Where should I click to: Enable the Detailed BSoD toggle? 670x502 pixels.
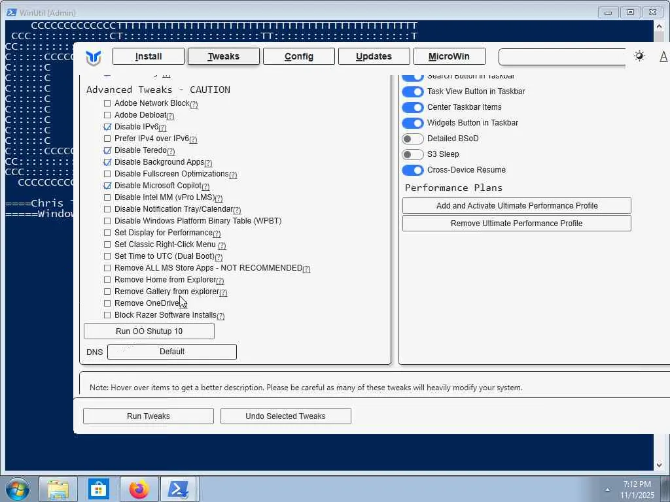click(413, 139)
